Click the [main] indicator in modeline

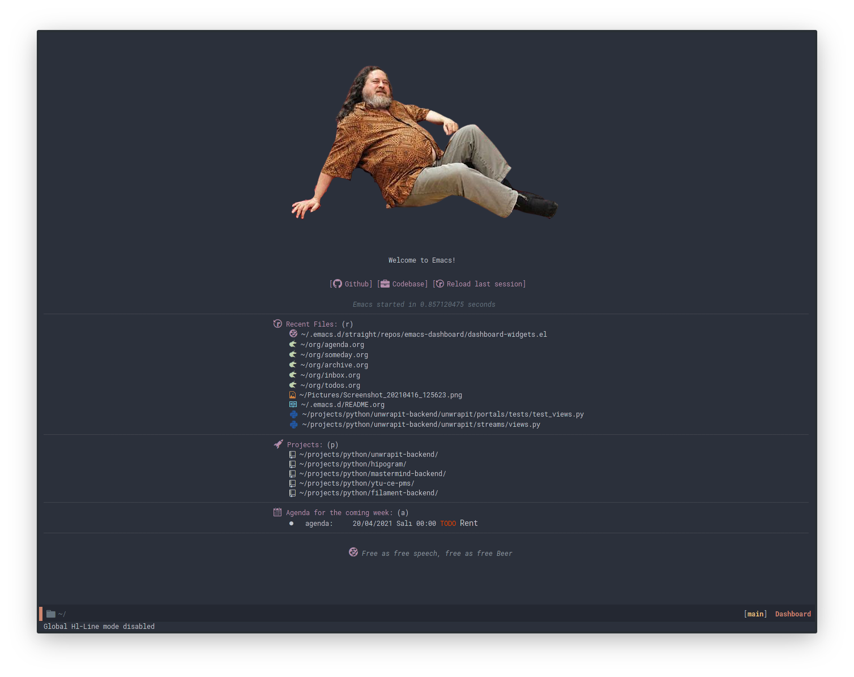tap(755, 614)
